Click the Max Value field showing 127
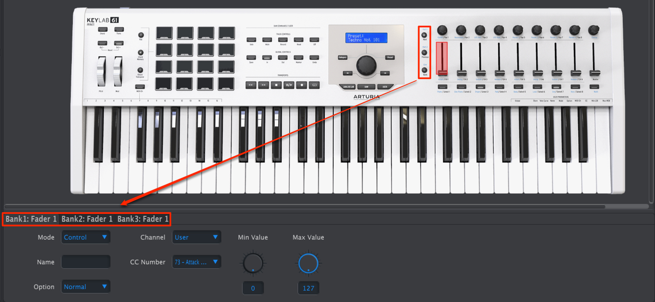The width and height of the screenshot is (655, 302). (x=308, y=288)
